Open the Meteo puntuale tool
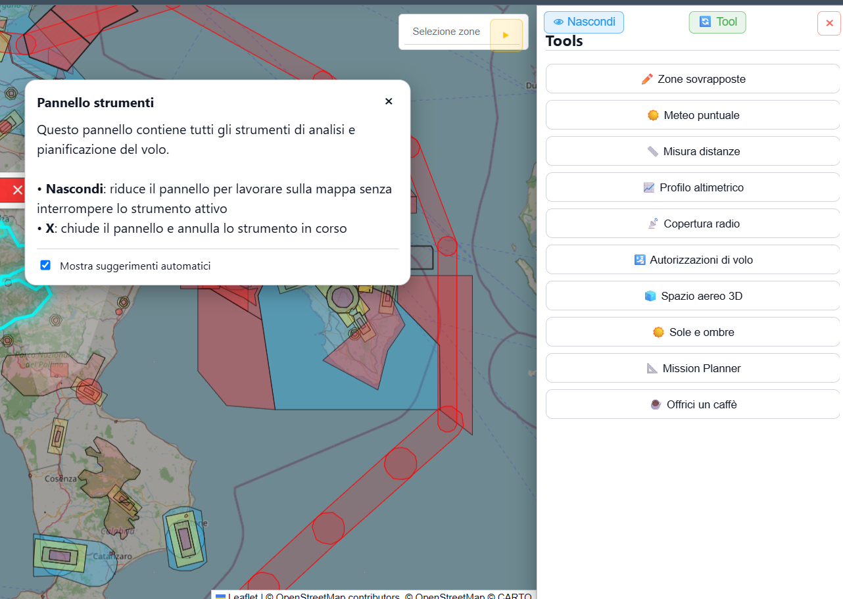 tap(692, 115)
